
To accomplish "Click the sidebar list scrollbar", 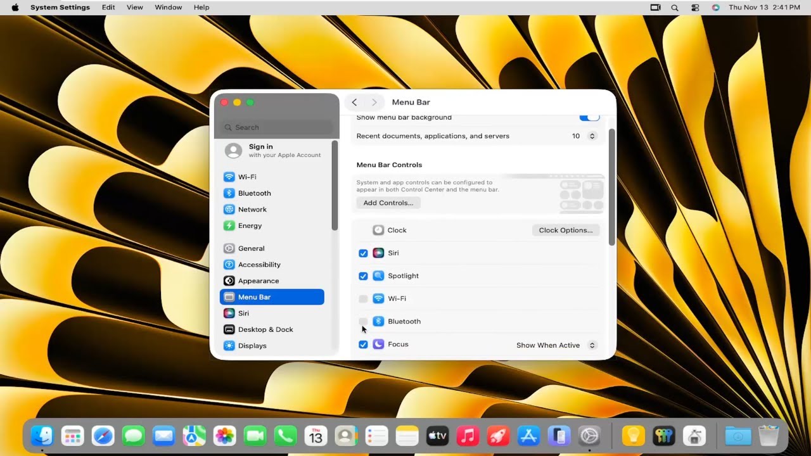I will click(x=335, y=186).
